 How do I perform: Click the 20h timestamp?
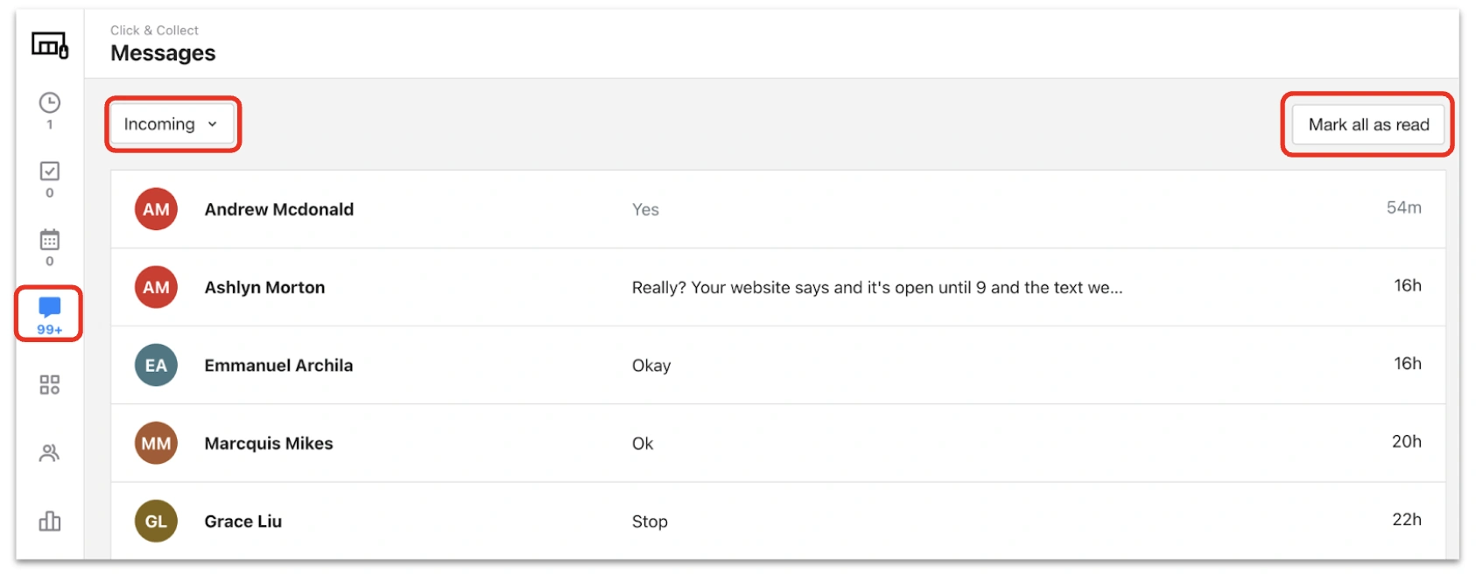click(1407, 441)
